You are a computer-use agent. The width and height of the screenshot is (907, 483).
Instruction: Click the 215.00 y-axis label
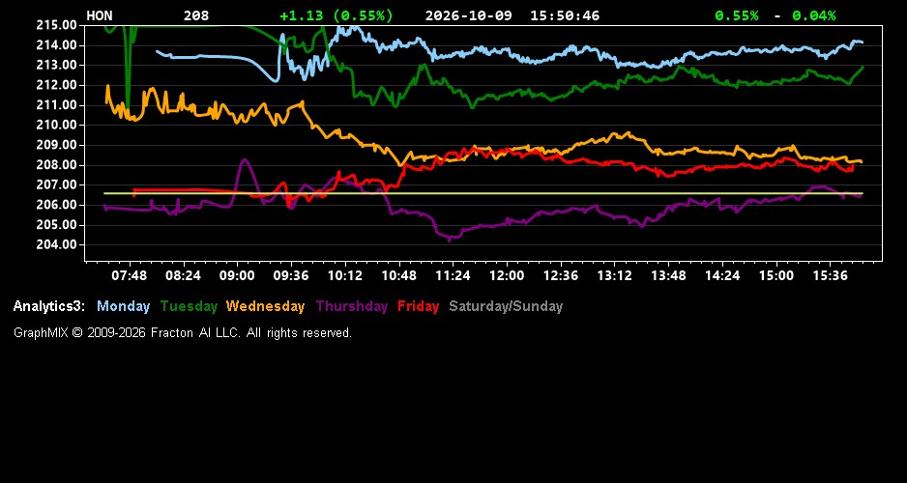tap(57, 25)
